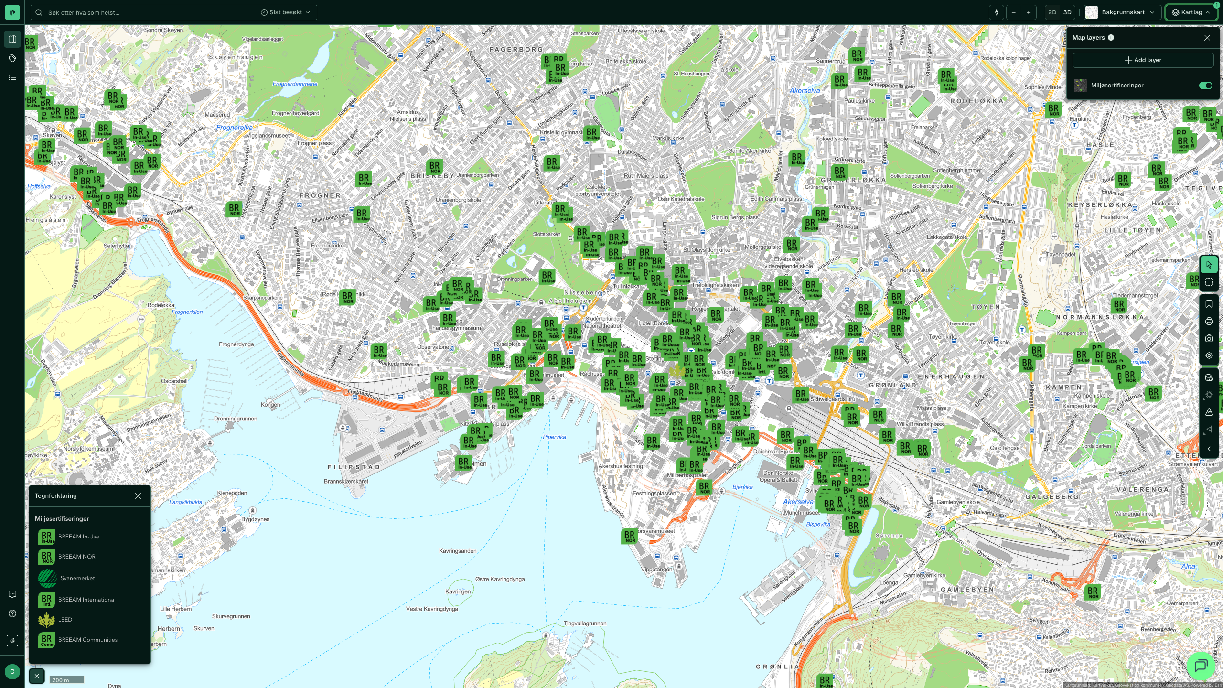
Task: Click the Norsk folkemuseum map label
Action: coord(89,449)
